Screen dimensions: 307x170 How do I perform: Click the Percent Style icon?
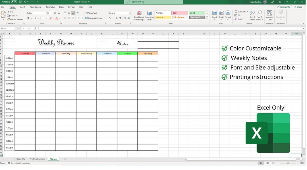point(116,18)
